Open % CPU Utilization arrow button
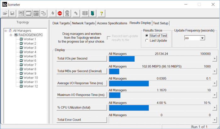This screenshot has width=220, height=129. click(214, 108)
